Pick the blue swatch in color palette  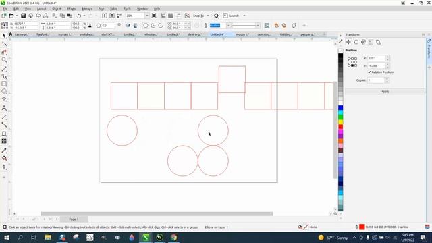point(340,108)
